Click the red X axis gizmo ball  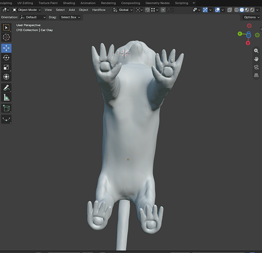pyautogui.click(x=248, y=43)
